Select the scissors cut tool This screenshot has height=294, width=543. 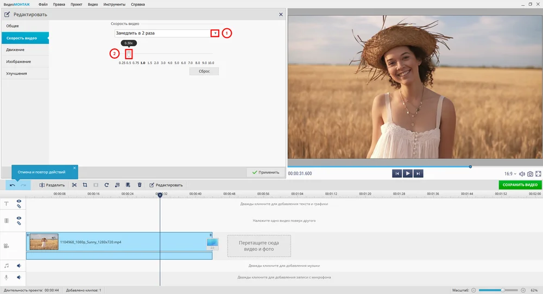tap(74, 185)
